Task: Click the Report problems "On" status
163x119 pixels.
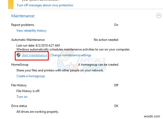Action: tap(116, 25)
